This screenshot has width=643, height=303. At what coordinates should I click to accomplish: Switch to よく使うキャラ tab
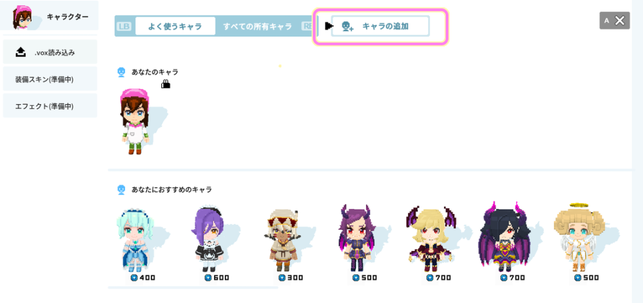(x=175, y=26)
